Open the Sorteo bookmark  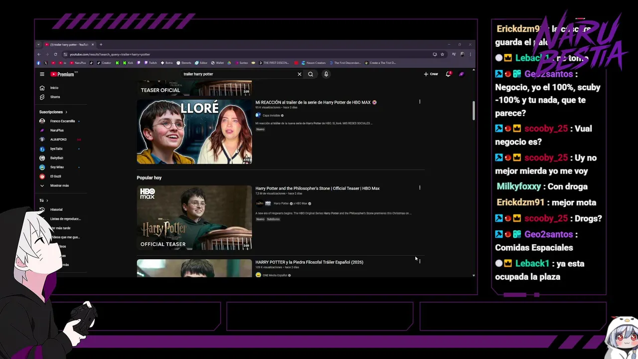click(x=241, y=63)
